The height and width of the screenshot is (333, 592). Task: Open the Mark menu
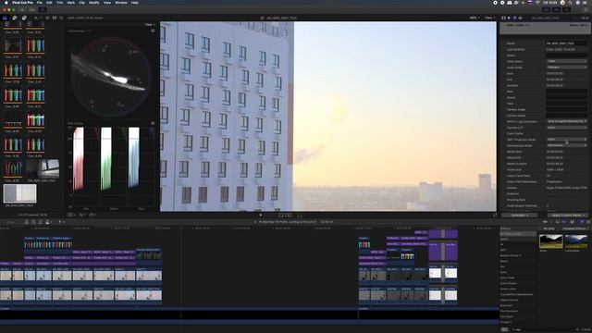point(70,3)
